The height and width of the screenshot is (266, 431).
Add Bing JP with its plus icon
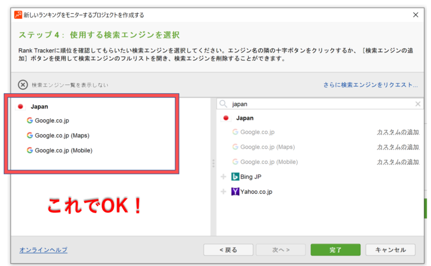click(223, 177)
